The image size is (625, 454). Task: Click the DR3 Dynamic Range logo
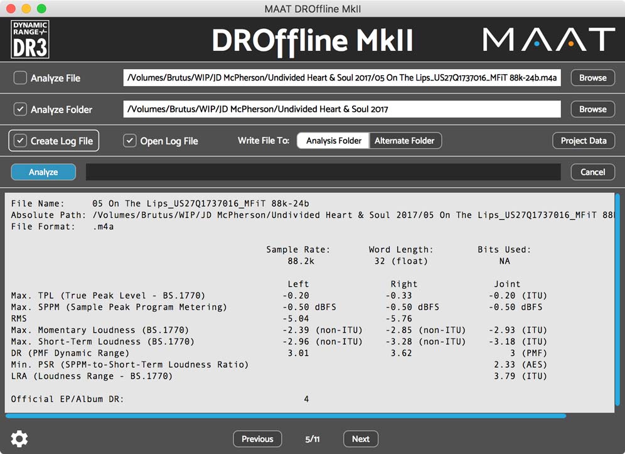30,39
